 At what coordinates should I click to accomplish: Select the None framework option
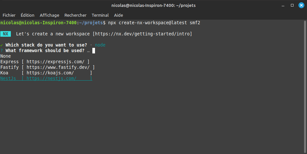6,56
